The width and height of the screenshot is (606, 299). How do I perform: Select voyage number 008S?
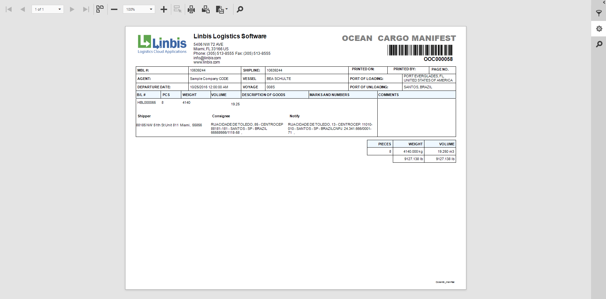tap(271, 87)
